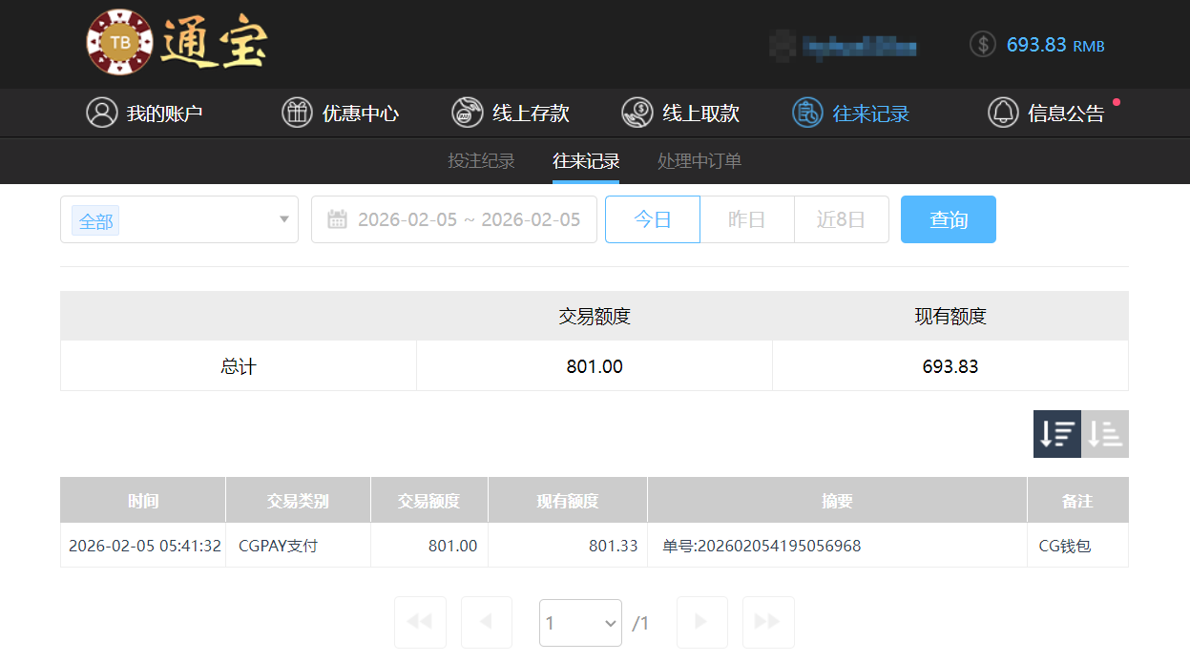The height and width of the screenshot is (662, 1190).
Task: Click the descending sort icon above table
Action: [1056, 433]
